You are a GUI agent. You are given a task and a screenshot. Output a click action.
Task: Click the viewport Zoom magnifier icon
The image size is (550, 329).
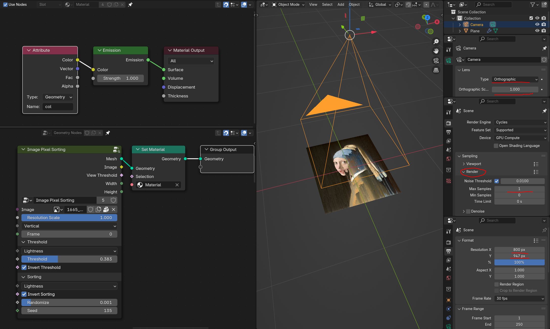(436, 41)
